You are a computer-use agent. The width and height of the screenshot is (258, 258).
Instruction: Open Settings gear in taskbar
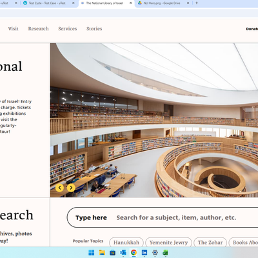(155, 253)
